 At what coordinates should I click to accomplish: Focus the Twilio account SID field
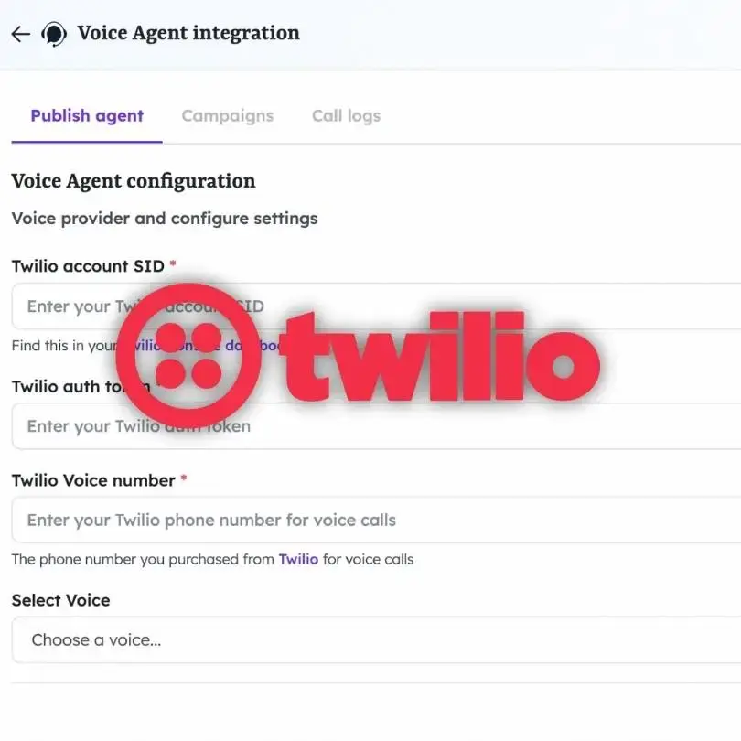376,306
